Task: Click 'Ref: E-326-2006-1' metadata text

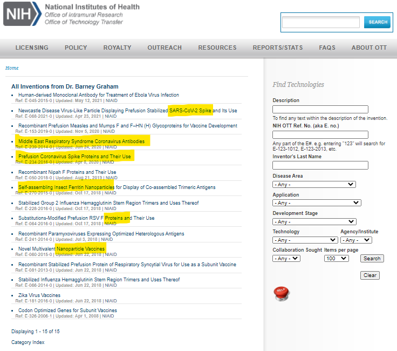Action: coord(33,316)
